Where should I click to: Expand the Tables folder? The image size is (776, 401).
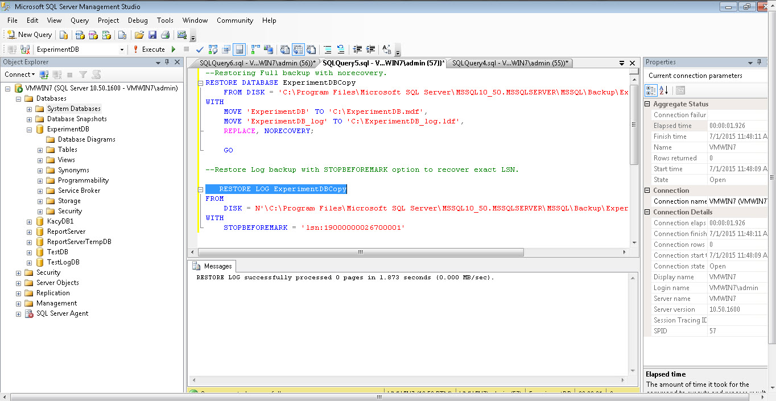40,150
